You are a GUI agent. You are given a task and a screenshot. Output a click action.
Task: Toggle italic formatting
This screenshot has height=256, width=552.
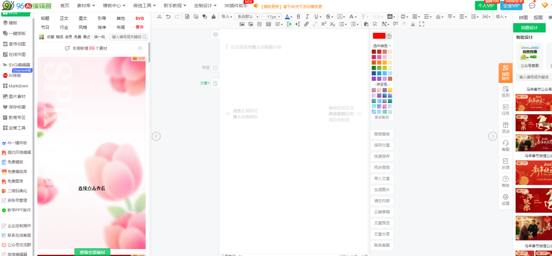pos(307,17)
